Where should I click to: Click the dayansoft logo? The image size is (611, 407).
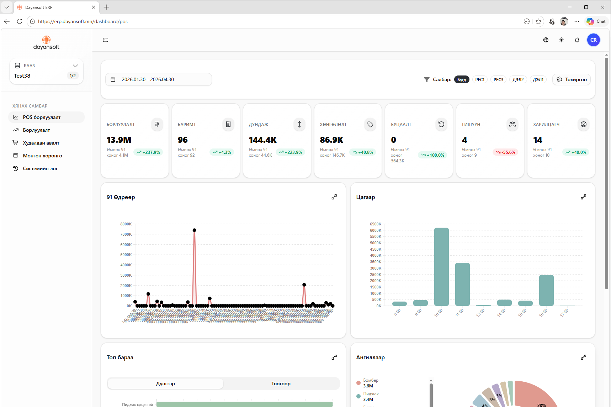coord(46,43)
